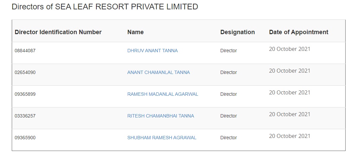The height and width of the screenshot is (159, 352).
Task: Select the identification number 03336257
Action: click(25, 116)
